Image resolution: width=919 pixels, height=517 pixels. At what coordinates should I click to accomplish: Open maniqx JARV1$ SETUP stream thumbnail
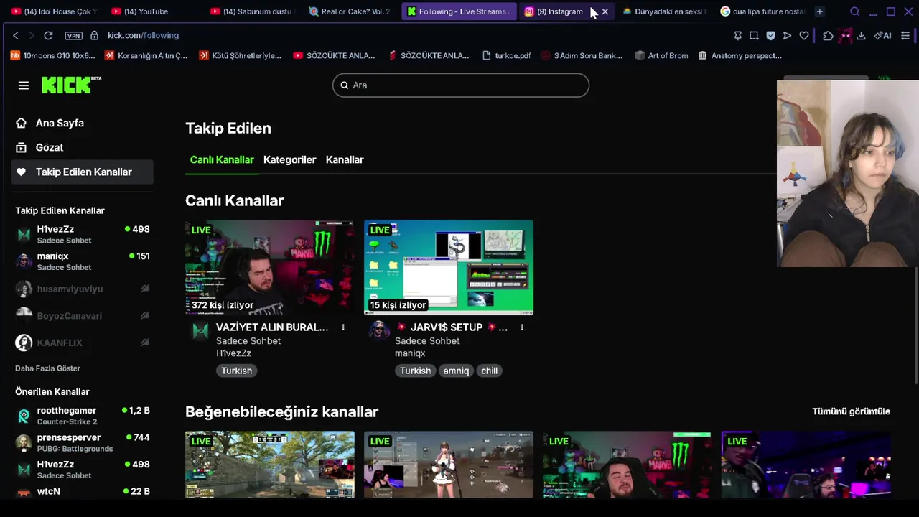[x=449, y=267]
